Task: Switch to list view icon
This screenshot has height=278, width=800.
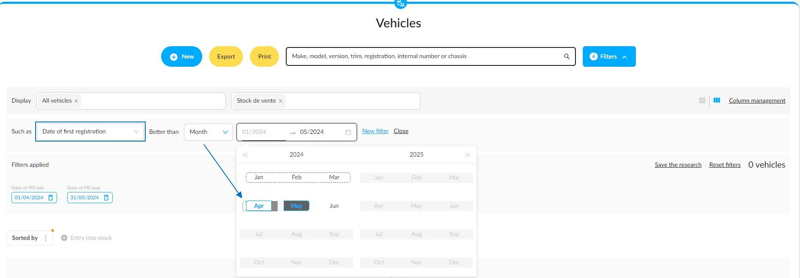Action: (x=702, y=101)
